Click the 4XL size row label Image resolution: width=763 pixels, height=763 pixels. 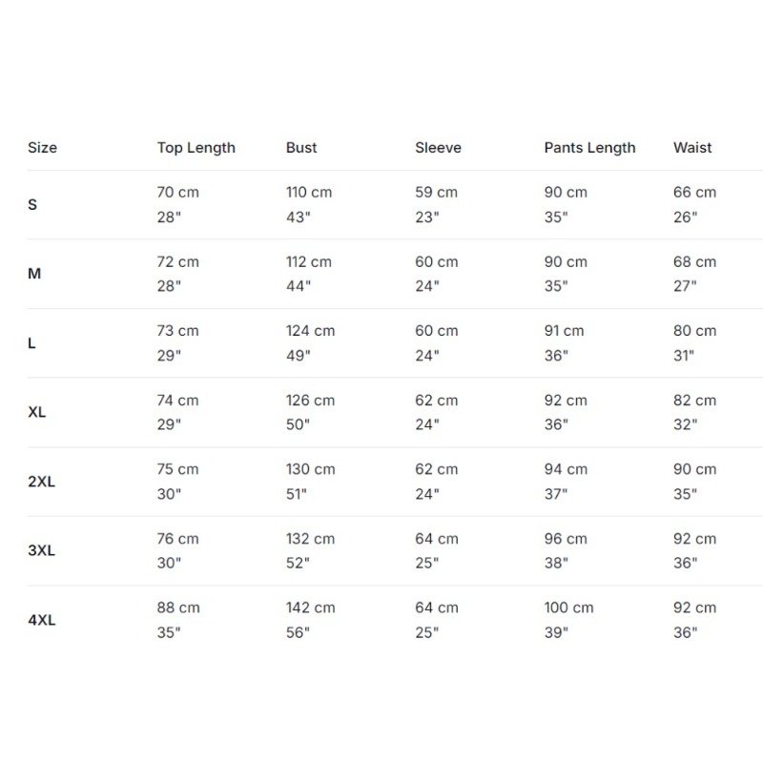(42, 620)
